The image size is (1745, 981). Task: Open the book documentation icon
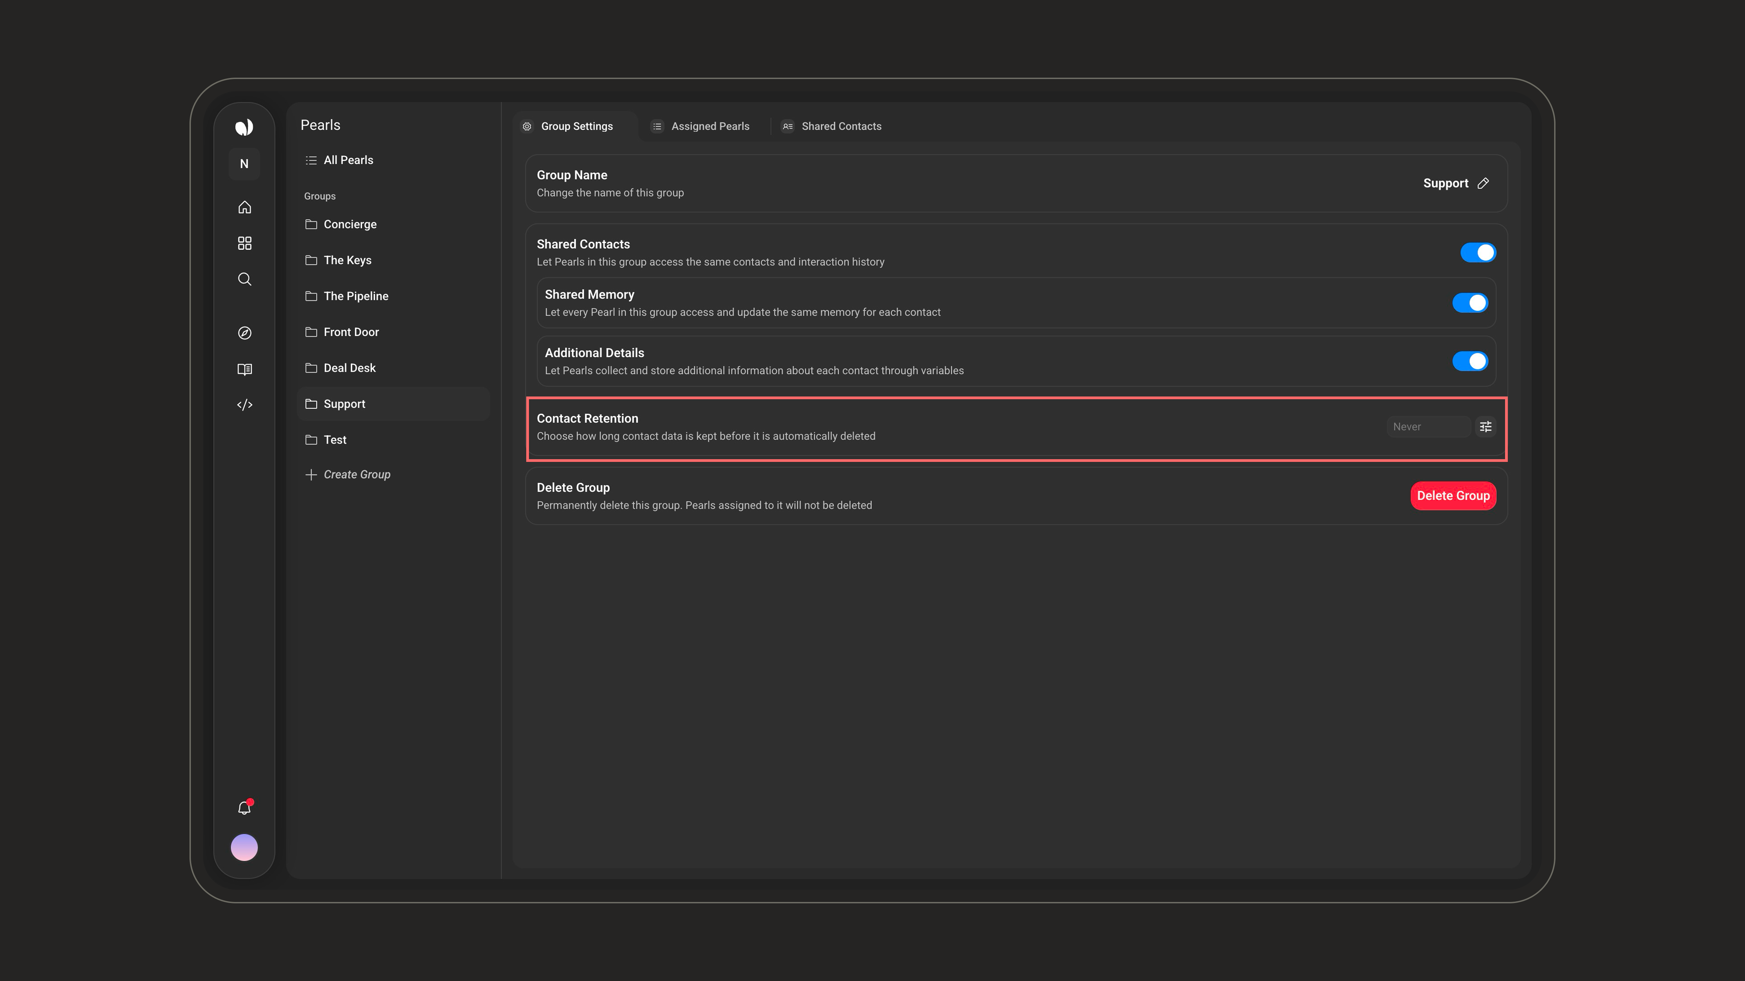[x=245, y=369]
